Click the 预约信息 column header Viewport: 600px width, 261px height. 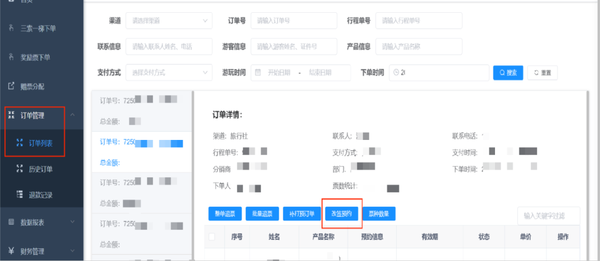point(372,237)
